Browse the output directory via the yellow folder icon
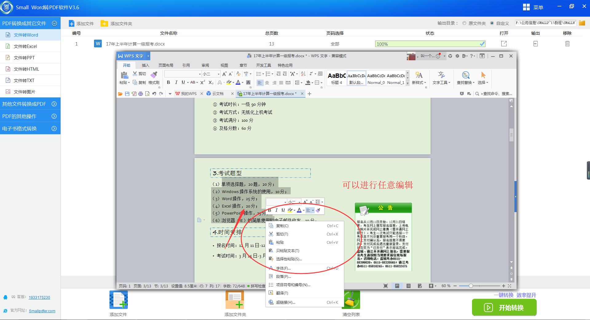The height and width of the screenshot is (320, 590). point(582,23)
